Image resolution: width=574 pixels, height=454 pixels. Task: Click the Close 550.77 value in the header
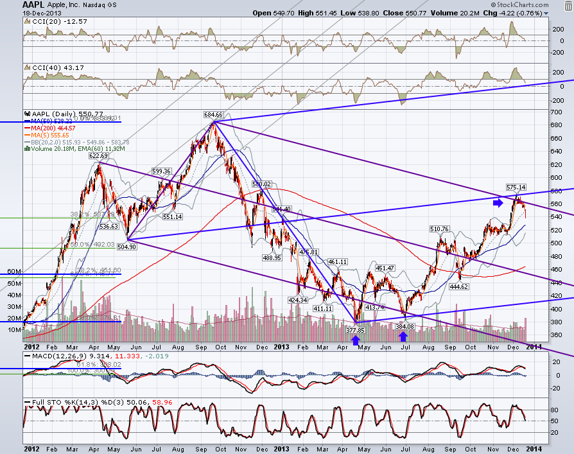(405, 13)
